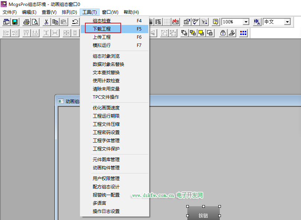Choose 模拟运行 menu entry
This screenshot has width=301, height=220.
(101, 45)
